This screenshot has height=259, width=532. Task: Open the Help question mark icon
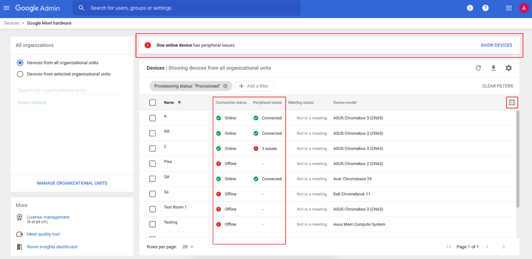pyautogui.click(x=485, y=8)
